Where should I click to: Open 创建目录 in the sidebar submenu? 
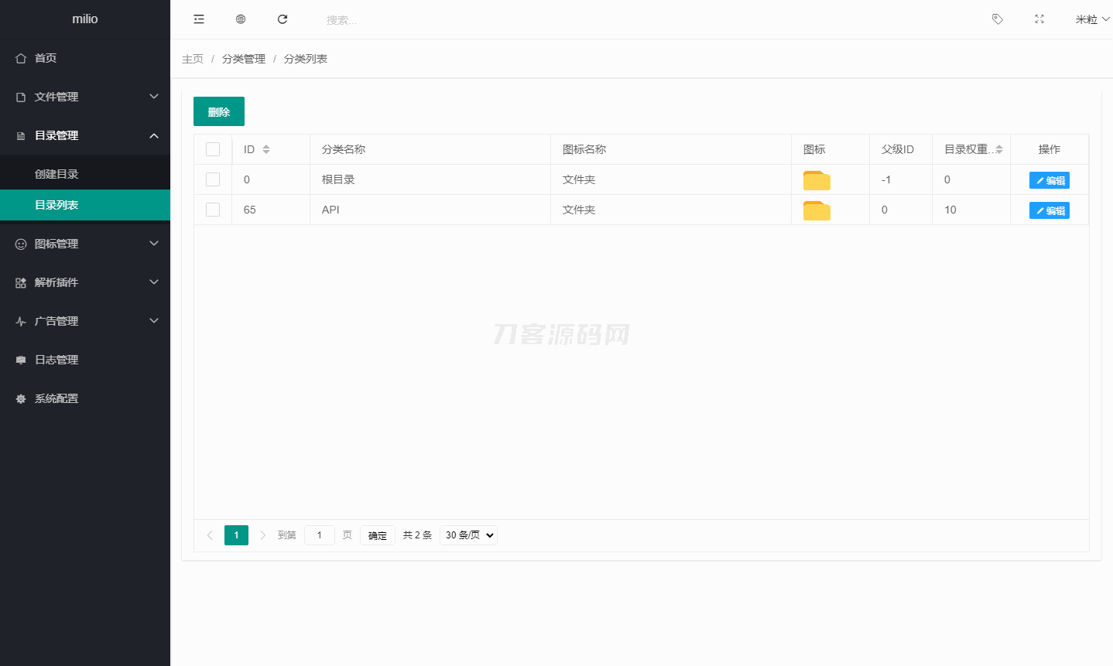click(x=57, y=174)
